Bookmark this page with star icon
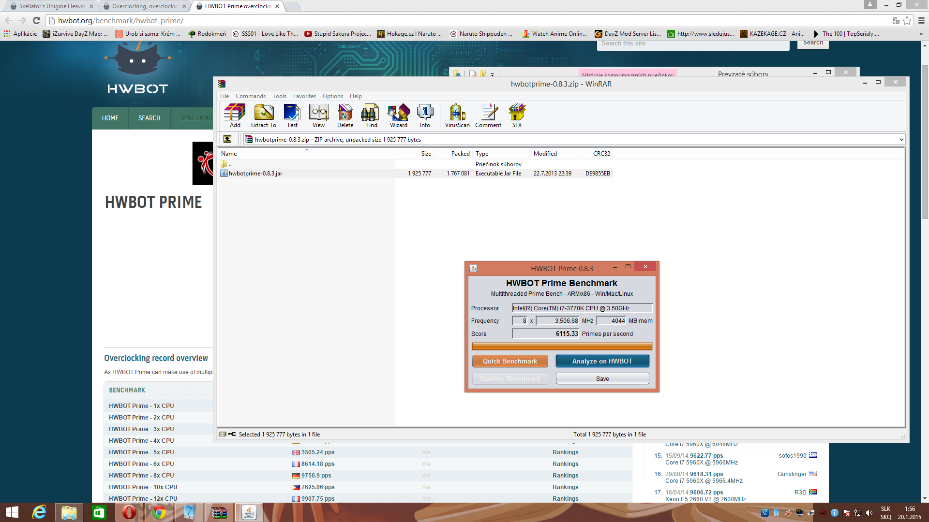The height and width of the screenshot is (522, 929). tap(907, 20)
